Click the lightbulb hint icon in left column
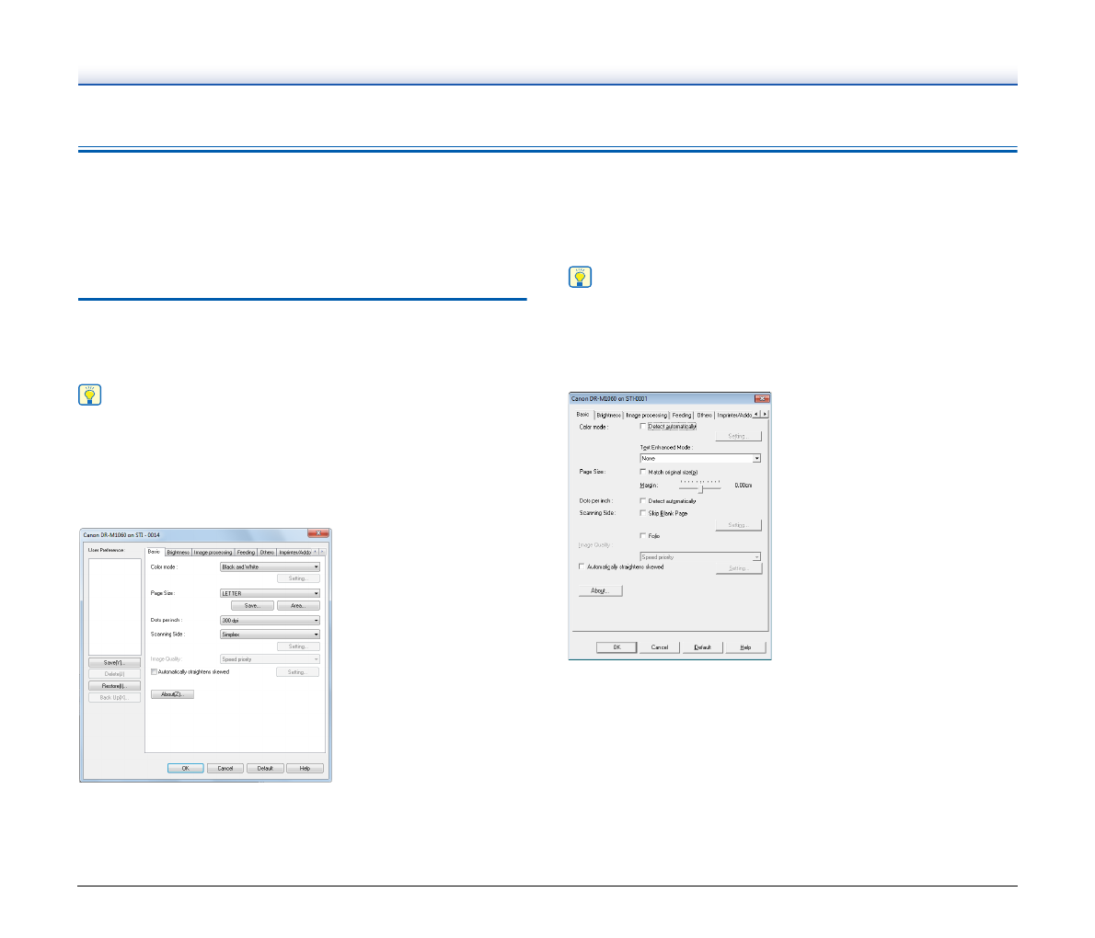The height and width of the screenshot is (938, 1095). pos(89,395)
